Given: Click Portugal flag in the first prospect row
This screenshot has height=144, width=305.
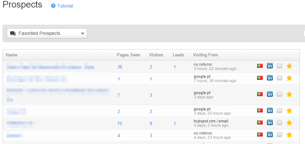Looking at the screenshot, I should pos(260,66).
